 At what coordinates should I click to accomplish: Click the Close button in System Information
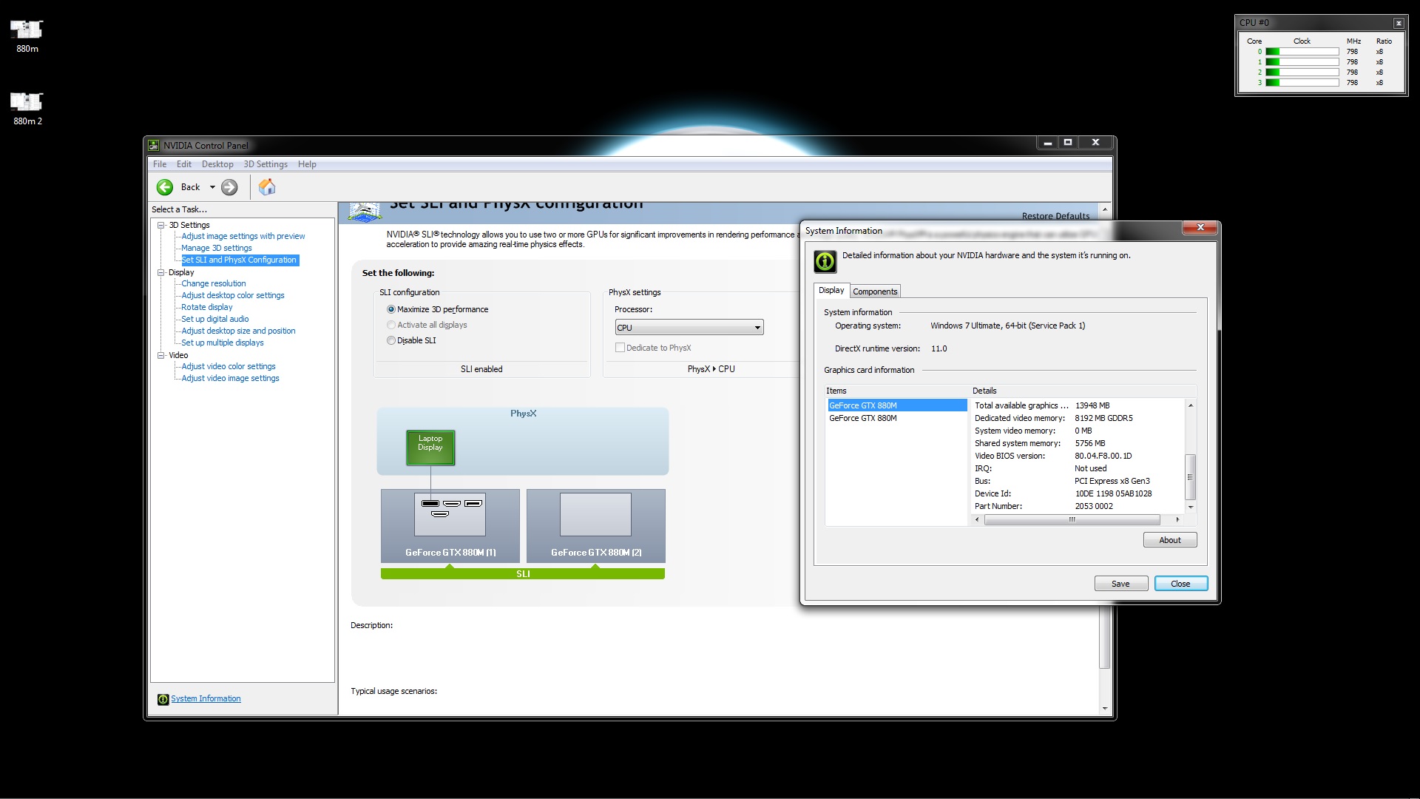pos(1181,584)
